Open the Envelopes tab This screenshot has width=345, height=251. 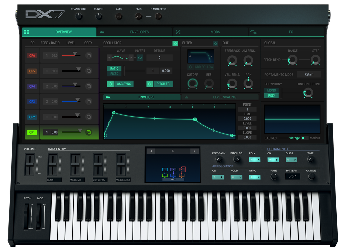pyautogui.click(x=135, y=32)
